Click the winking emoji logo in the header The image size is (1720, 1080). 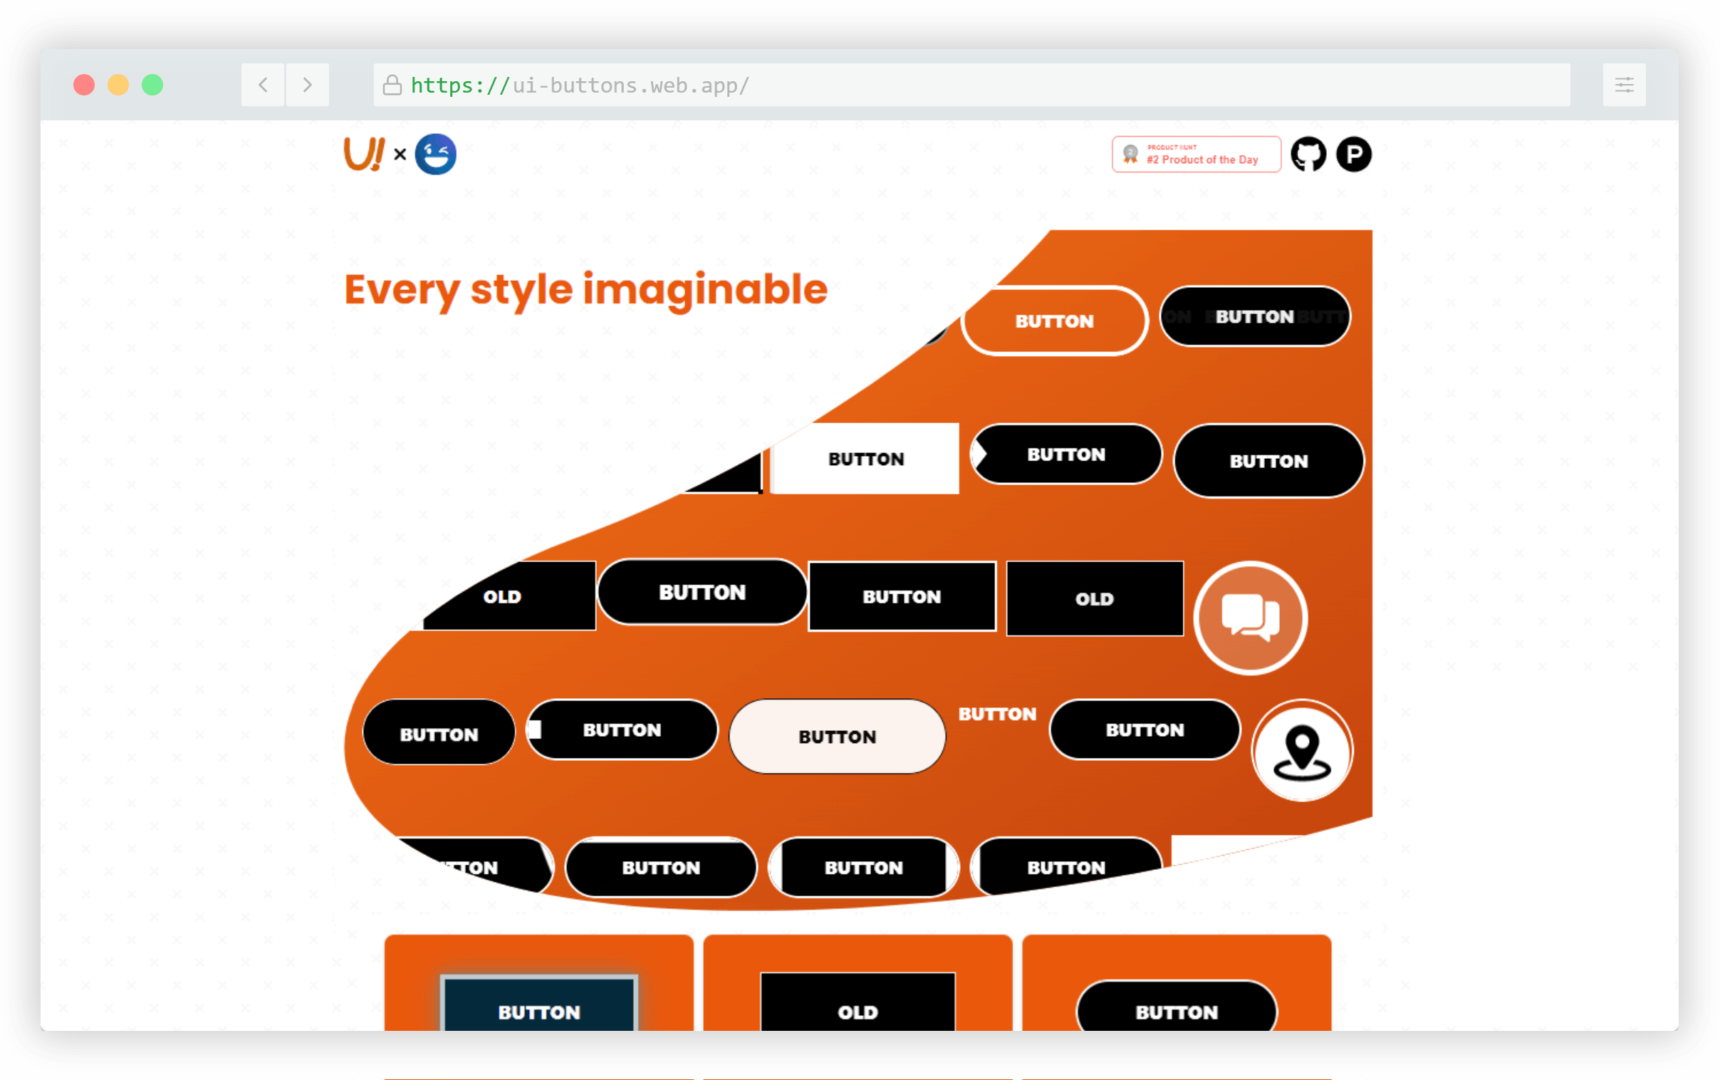(x=435, y=154)
